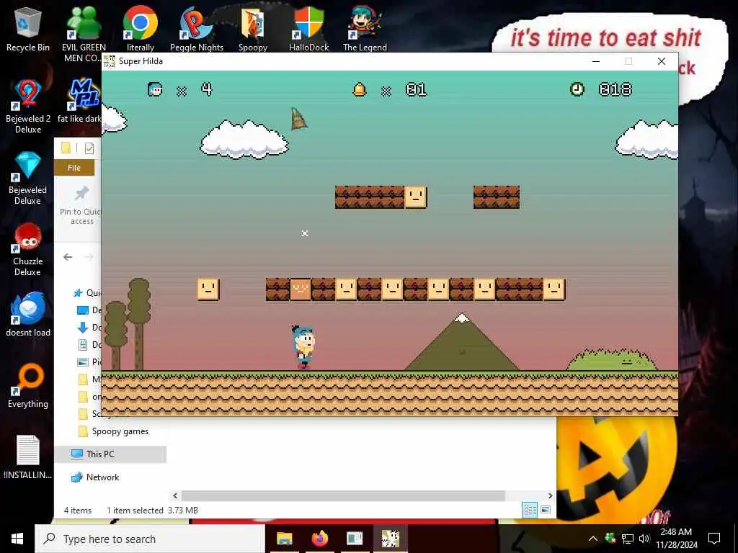Click the clock timer icon in game HUD

577,89
